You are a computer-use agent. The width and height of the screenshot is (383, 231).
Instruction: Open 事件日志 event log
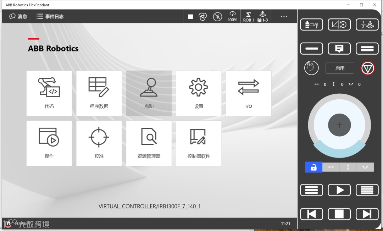(x=50, y=16)
